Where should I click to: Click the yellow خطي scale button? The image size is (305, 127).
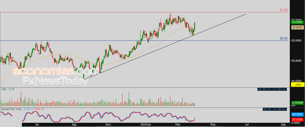(297, 84)
